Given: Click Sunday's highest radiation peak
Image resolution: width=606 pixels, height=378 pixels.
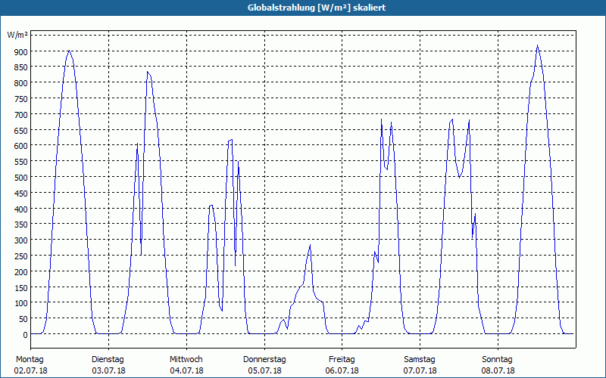Looking at the screenshot, I should click(x=537, y=45).
